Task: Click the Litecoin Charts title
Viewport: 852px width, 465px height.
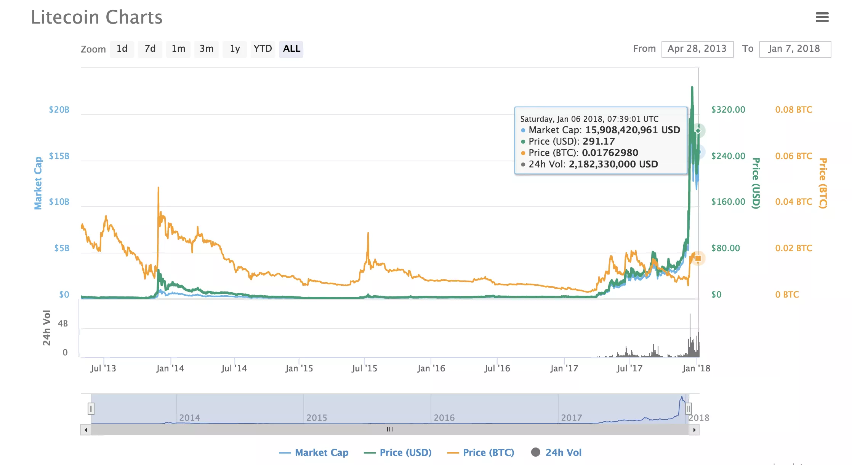Action: pyautogui.click(x=96, y=18)
